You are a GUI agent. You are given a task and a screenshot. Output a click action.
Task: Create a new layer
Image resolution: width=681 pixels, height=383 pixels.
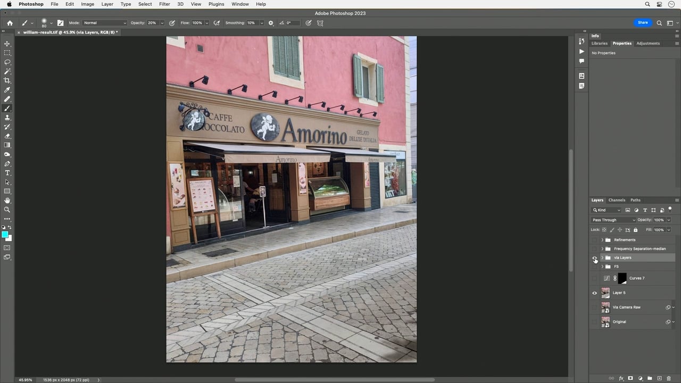tap(659, 378)
